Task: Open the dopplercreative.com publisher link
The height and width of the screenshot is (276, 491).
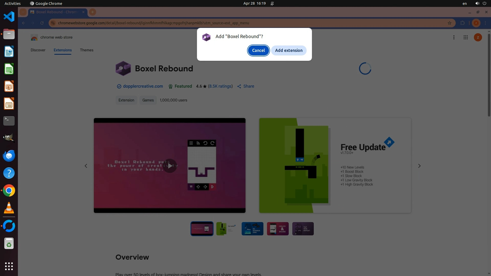Action: point(143,86)
